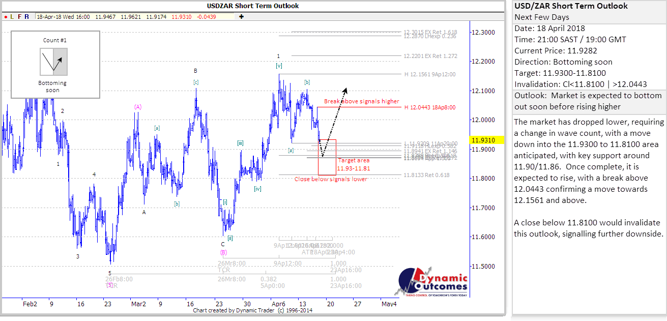Screen dimensions: 667x321
Task: Click the high value 11.9621 in data bar
Action: tap(132, 17)
